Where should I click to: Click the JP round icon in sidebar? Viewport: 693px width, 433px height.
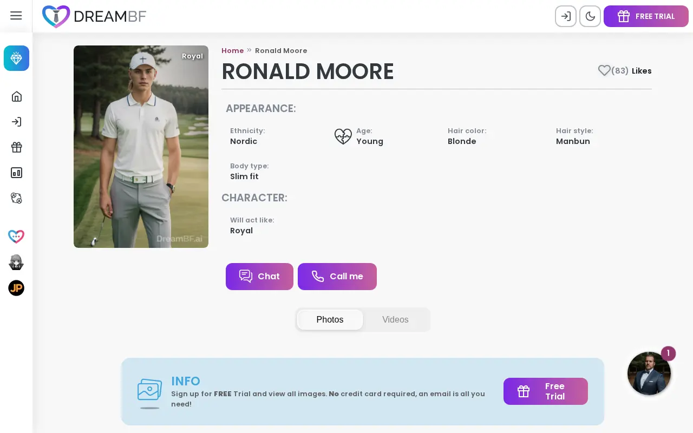[16, 288]
